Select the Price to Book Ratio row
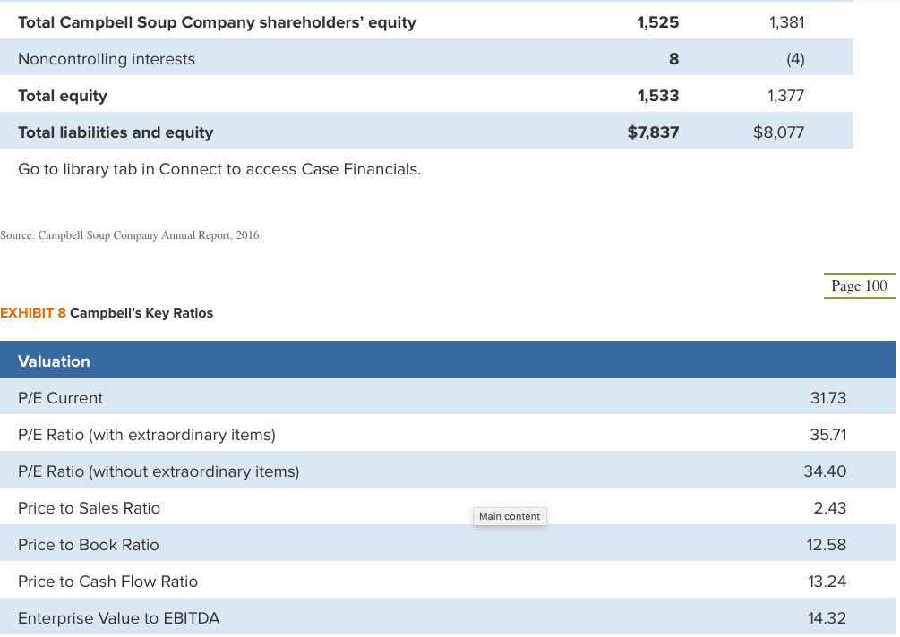The image size is (900, 637). click(88, 544)
